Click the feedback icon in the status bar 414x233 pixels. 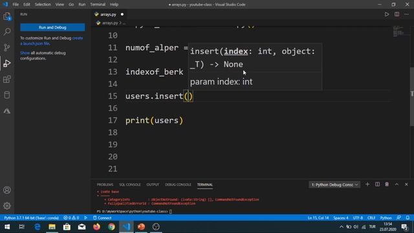pyautogui.click(x=398, y=218)
